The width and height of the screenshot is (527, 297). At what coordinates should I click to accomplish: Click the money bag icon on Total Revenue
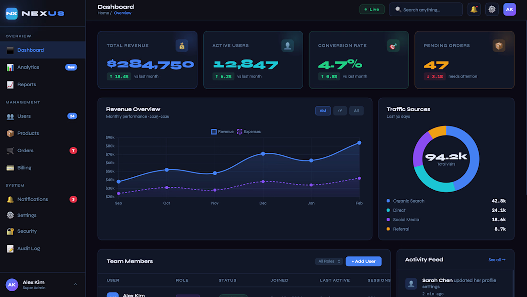(x=182, y=46)
